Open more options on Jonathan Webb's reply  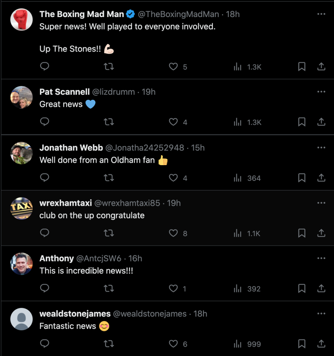[x=321, y=147]
